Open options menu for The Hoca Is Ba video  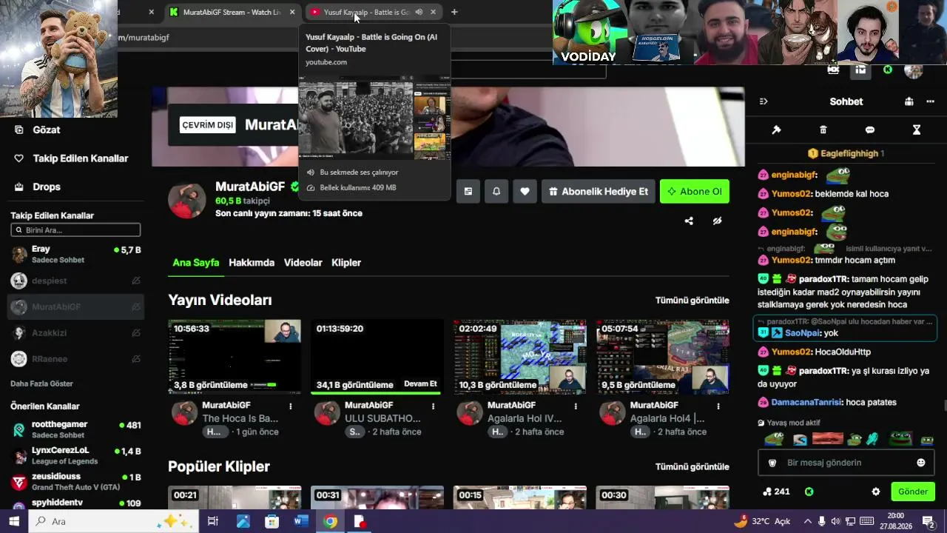(291, 406)
